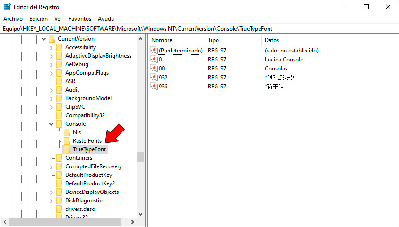Open the Ver menu

point(58,19)
